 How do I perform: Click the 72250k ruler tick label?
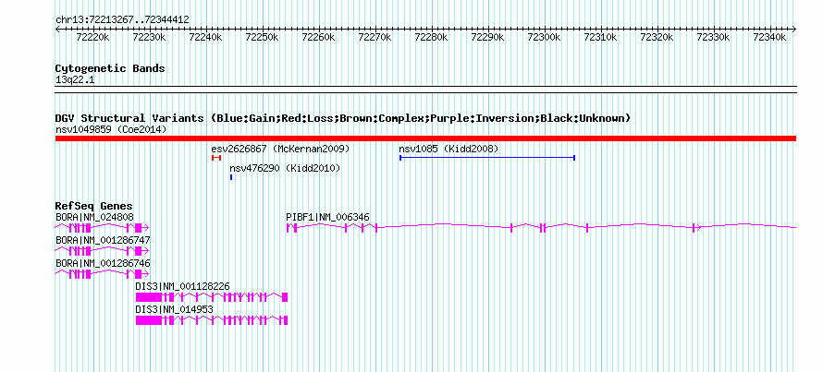point(262,37)
